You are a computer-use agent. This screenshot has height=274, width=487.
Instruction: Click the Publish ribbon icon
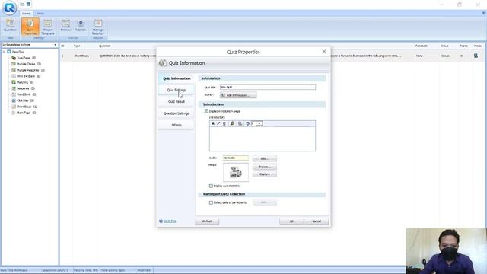(x=81, y=25)
